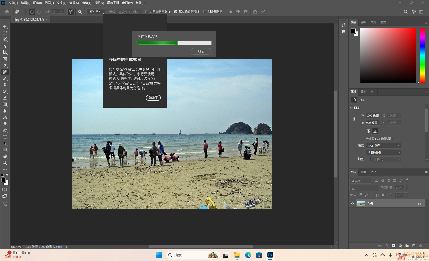This screenshot has width=429, height=261.
Task: Click 知道了 in the AI tip
Action: 153,98
